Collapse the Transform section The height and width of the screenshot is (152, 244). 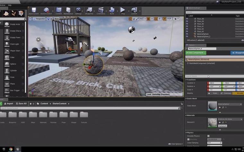click(186, 80)
